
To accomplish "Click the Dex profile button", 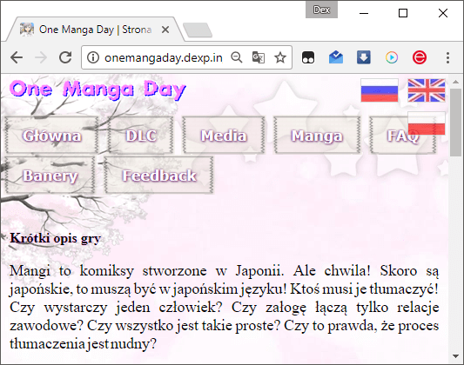I will tap(321, 10).
